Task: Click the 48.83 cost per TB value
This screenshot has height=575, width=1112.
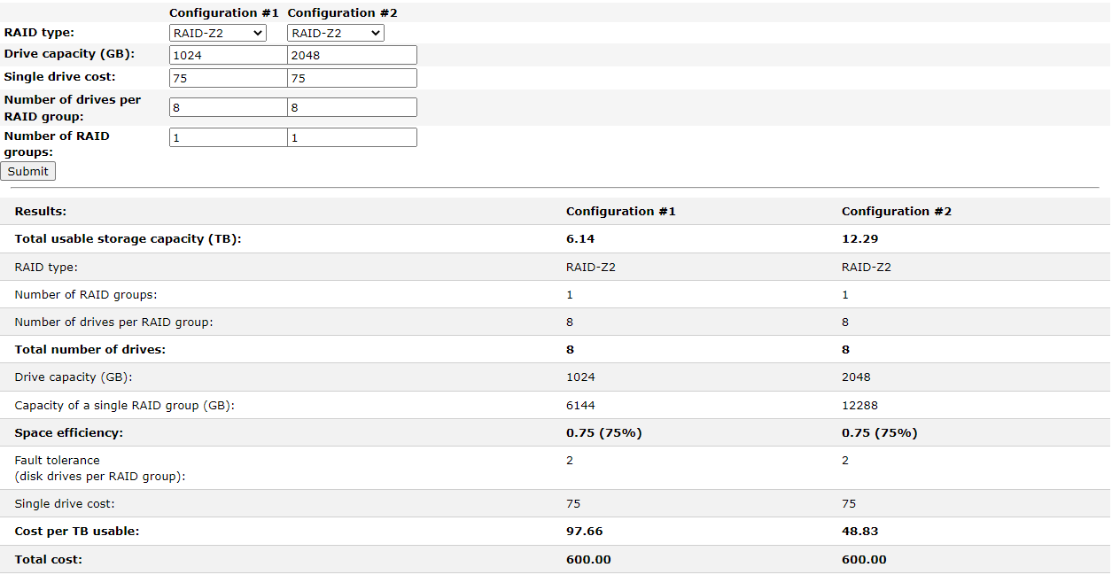Action: tap(859, 532)
